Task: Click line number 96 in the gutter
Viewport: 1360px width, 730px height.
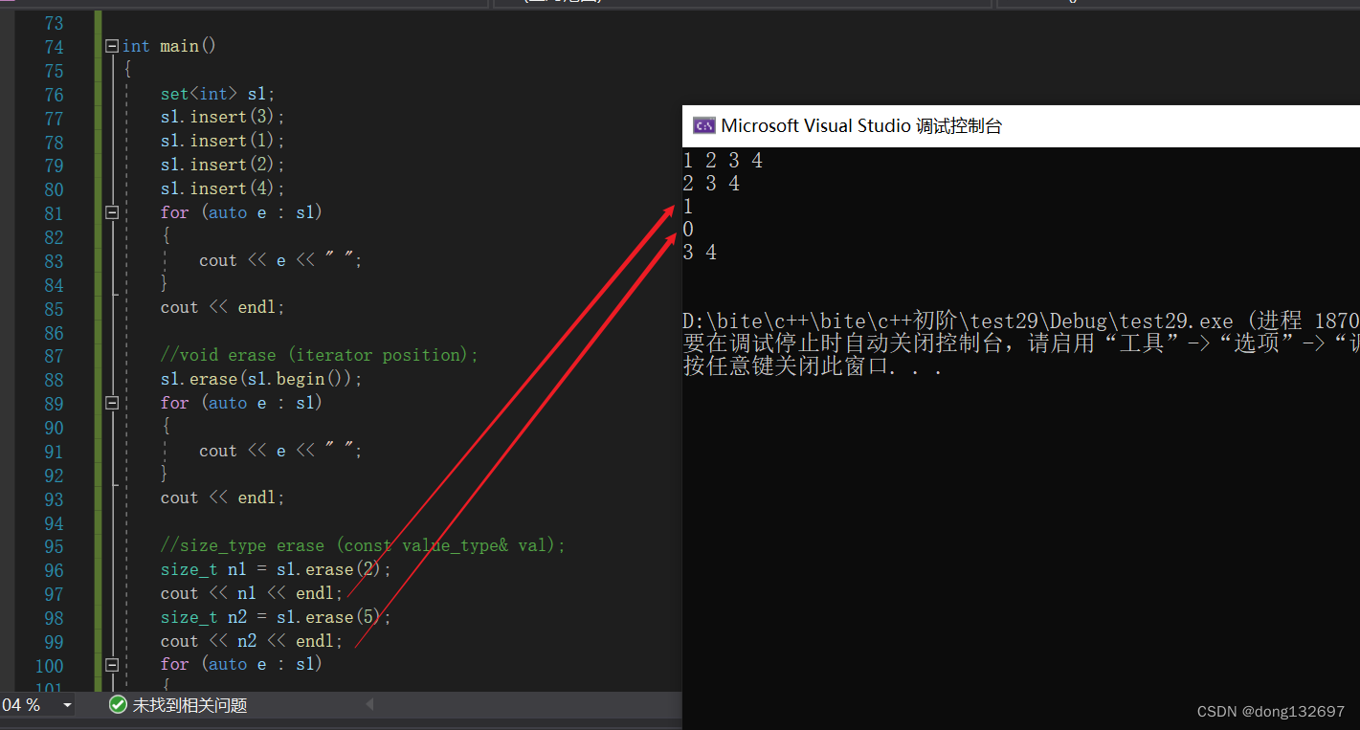Action: 54,570
